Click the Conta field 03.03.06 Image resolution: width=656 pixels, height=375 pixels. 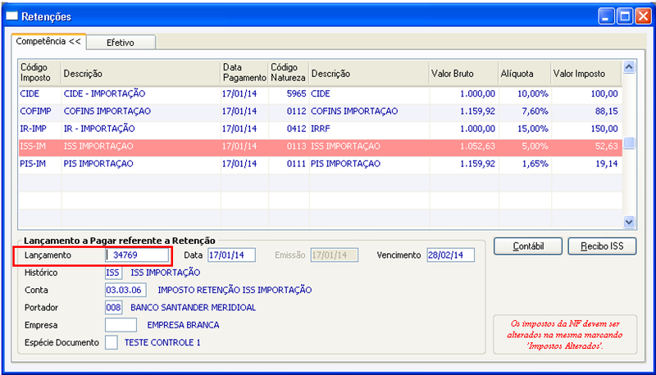point(125,290)
